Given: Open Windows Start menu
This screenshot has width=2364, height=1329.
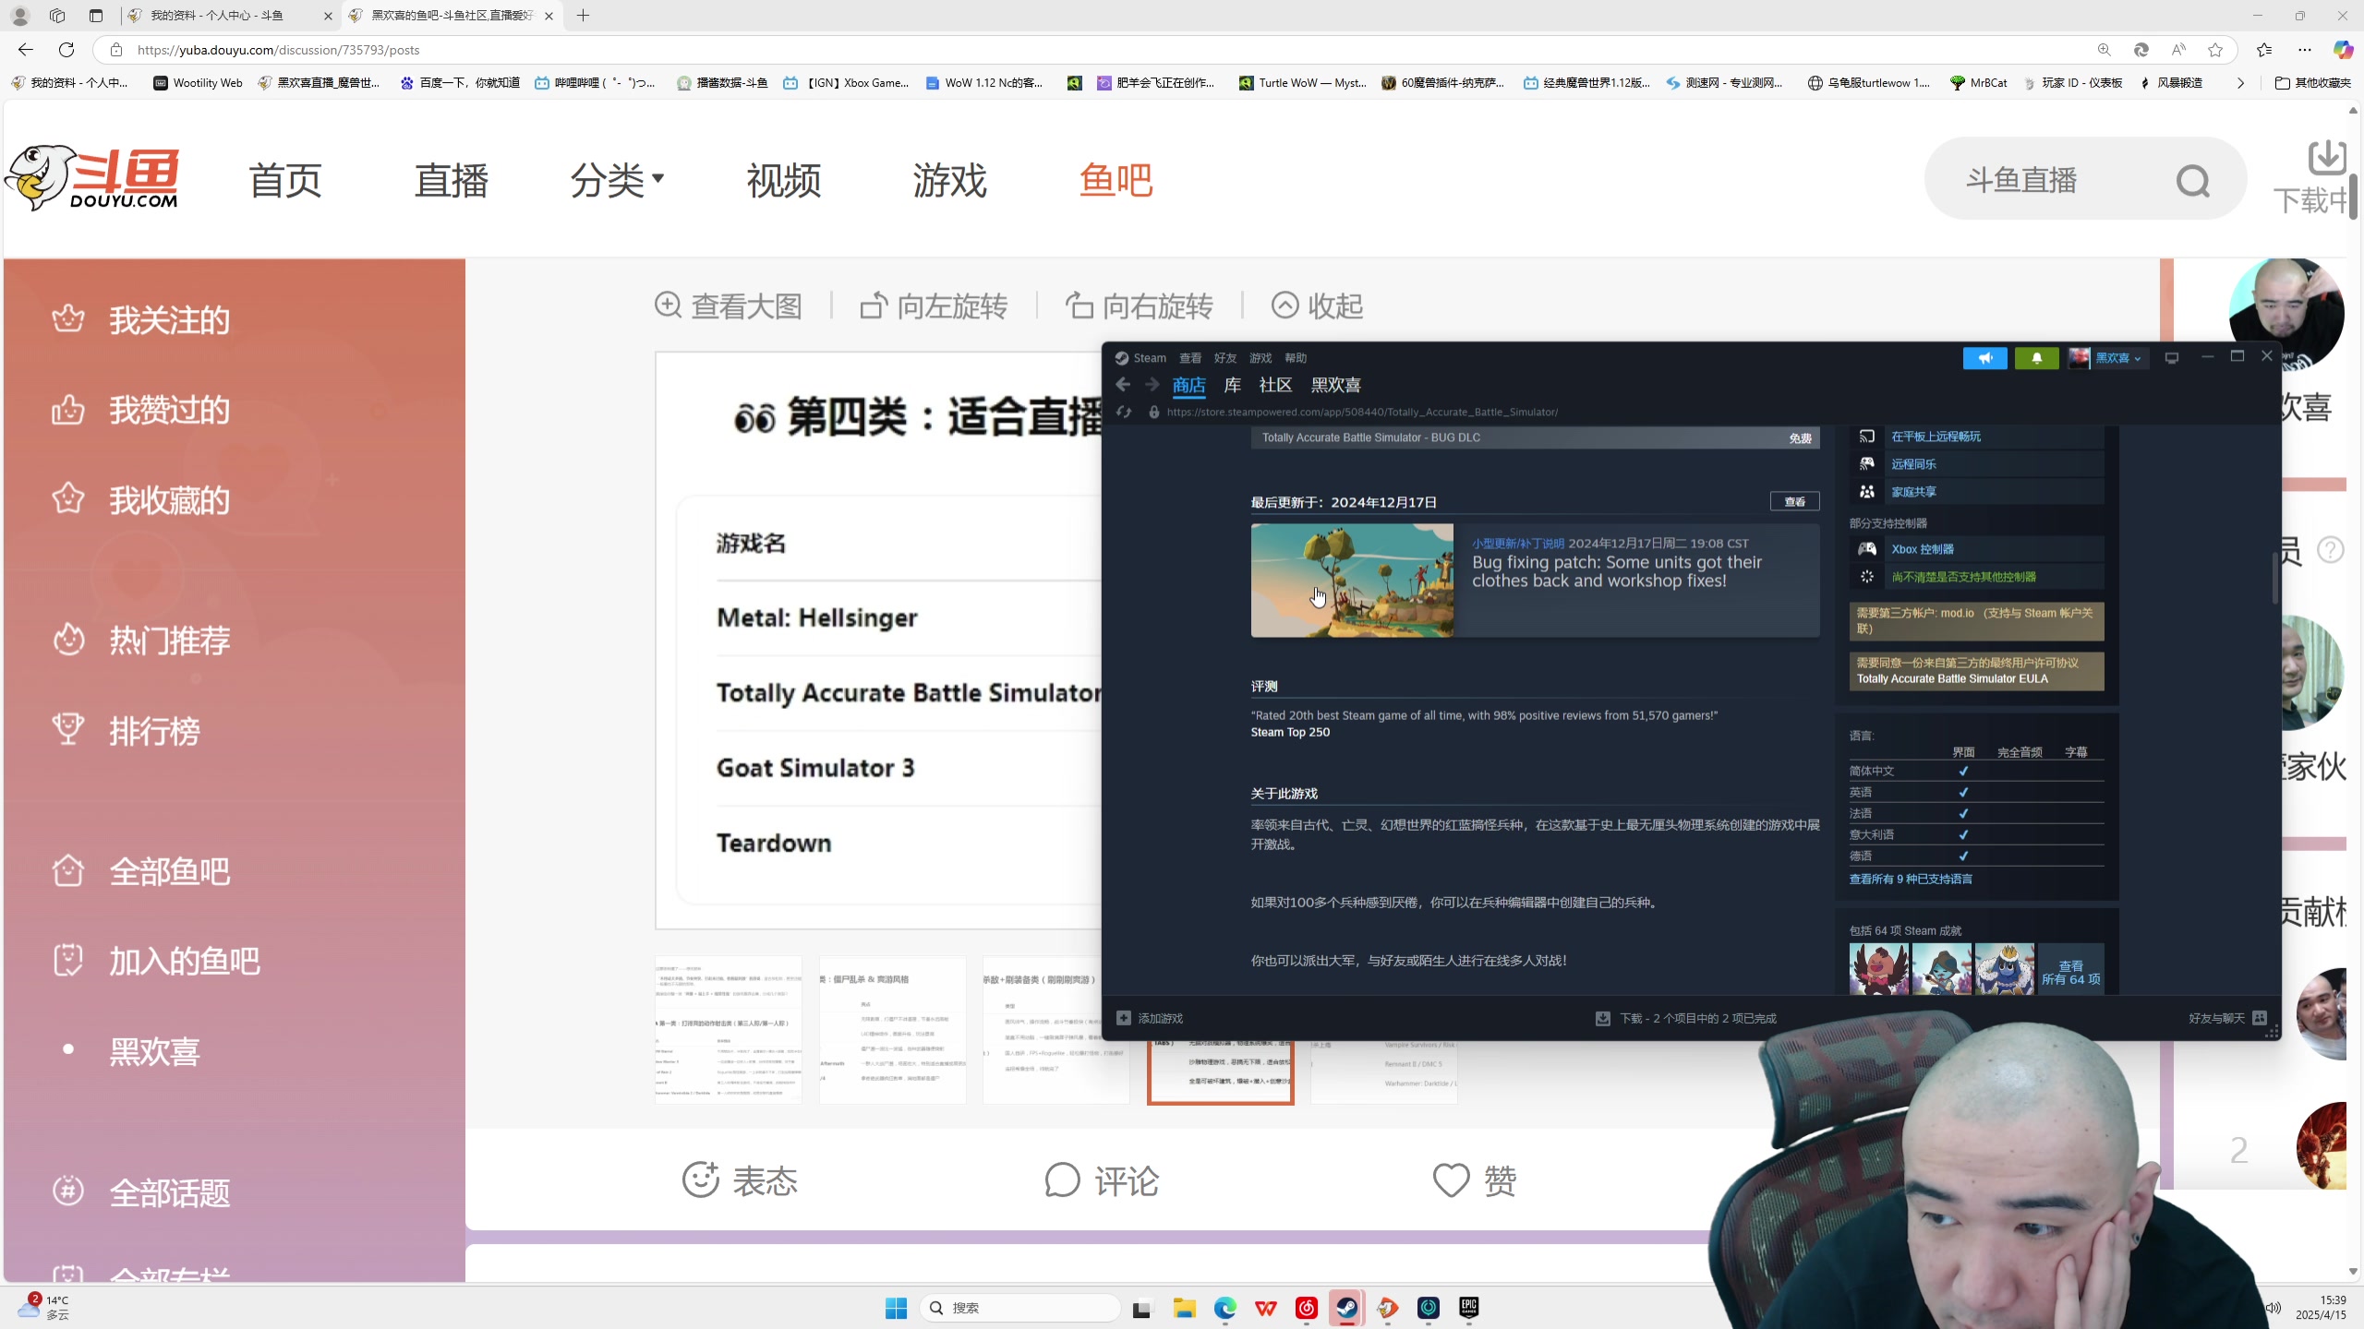Looking at the screenshot, I should [896, 1308].
